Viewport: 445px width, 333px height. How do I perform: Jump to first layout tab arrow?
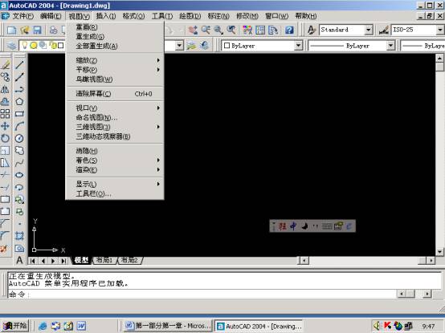pyautogui.click(x=32, y=261)
